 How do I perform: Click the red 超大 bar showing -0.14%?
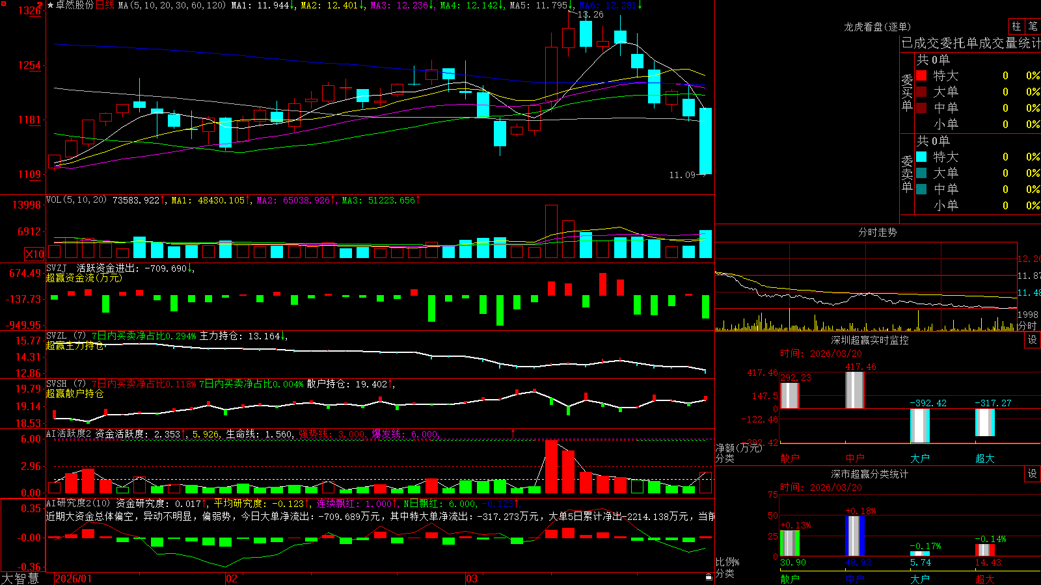click(x=985, y=550)
